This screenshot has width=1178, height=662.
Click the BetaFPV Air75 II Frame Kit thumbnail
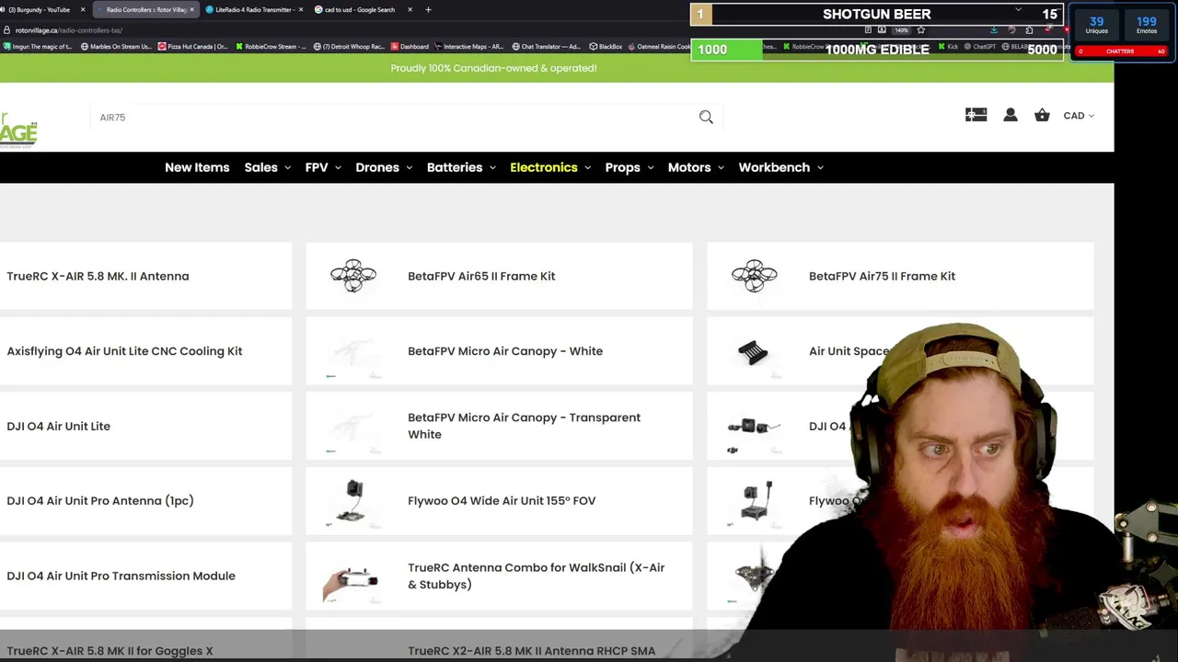coord(755,276)
